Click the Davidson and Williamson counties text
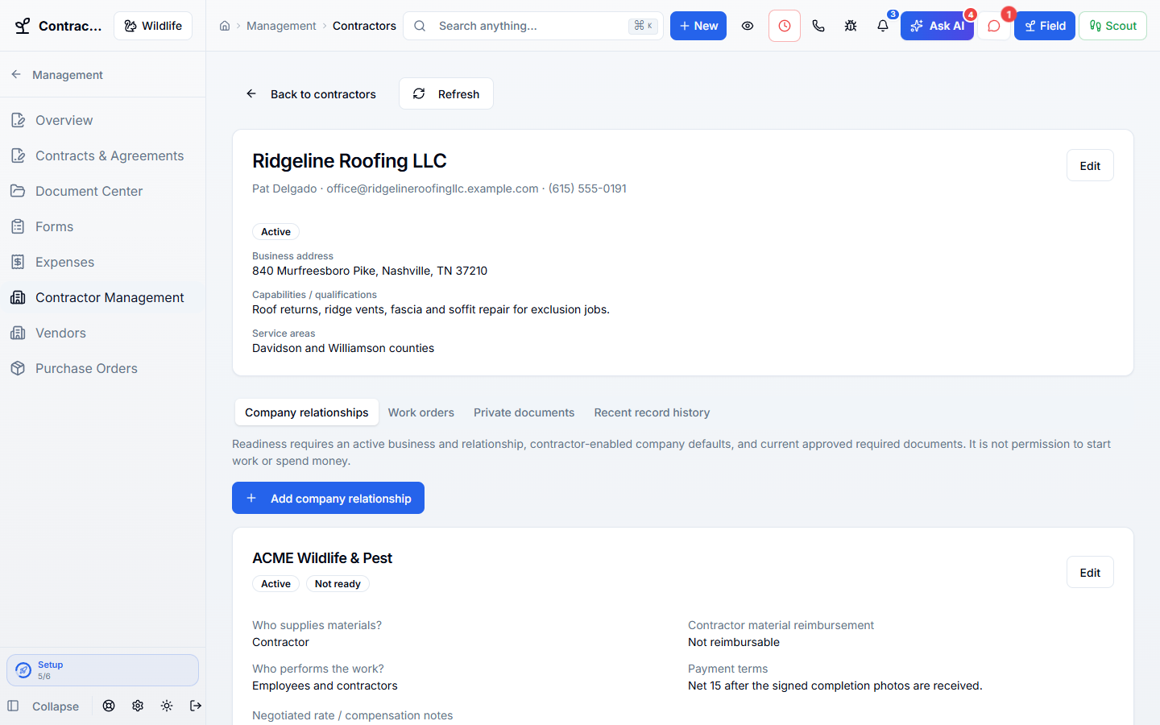Viewport: 1160px width, 725px height. [343, 348]
